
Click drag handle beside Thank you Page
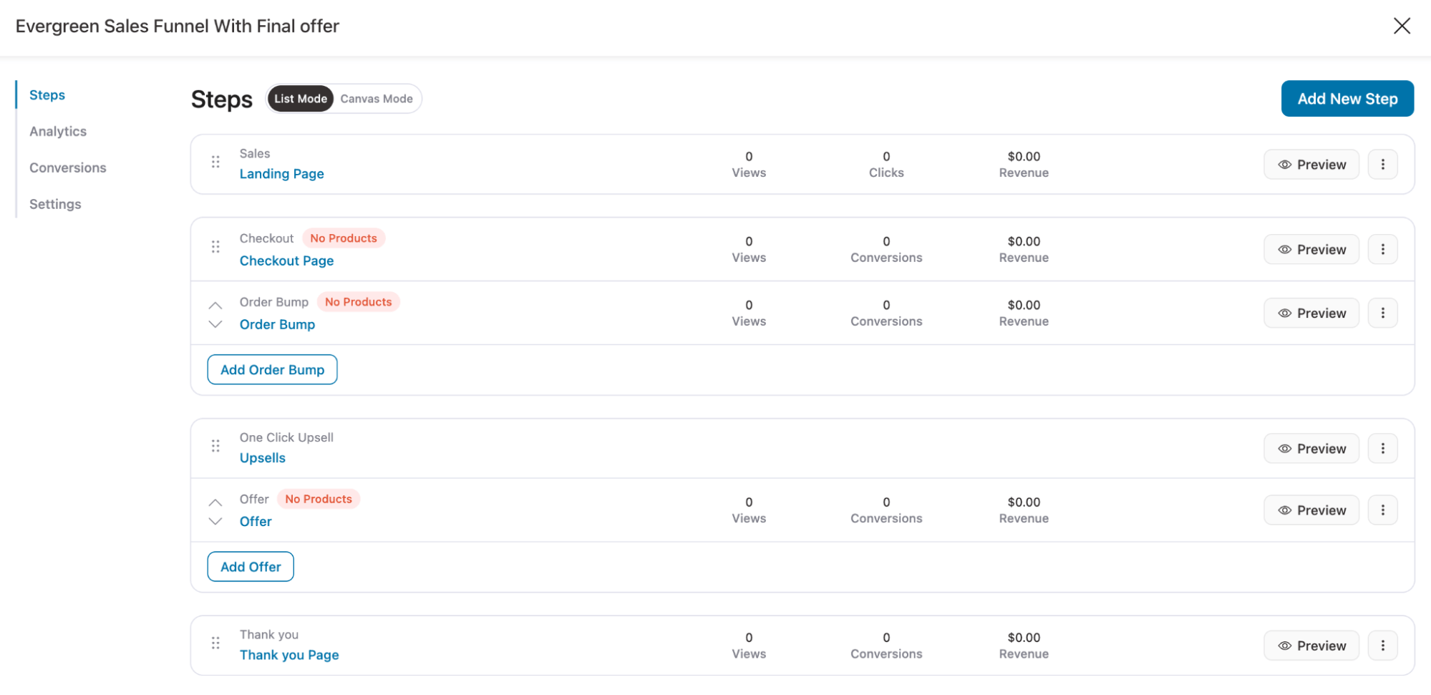[x=215, y=643]
